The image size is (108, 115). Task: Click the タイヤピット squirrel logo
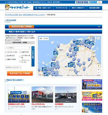click(x=17, y=7)
